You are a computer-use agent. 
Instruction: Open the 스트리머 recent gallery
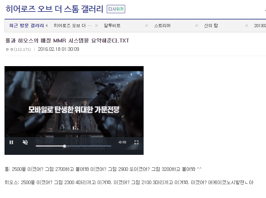tap(162, 26)
